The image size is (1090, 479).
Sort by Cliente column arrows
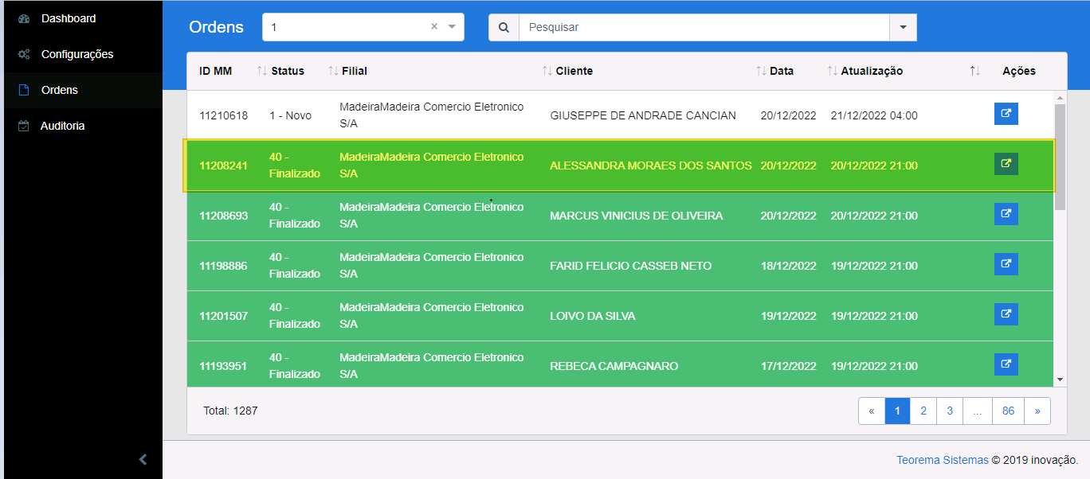pyautogui.click(x=547, y=71)
